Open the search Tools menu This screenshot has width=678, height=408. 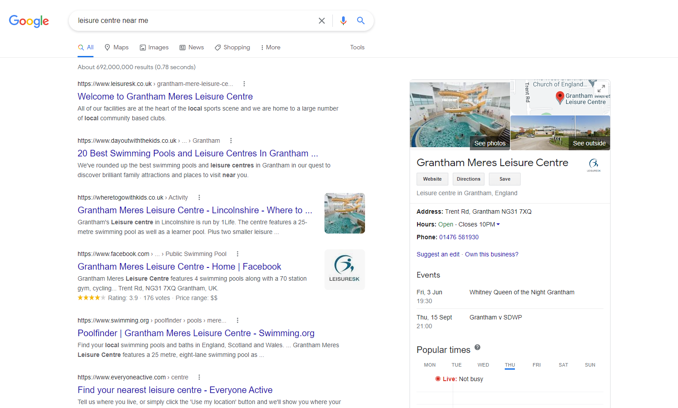click(358, 48)
